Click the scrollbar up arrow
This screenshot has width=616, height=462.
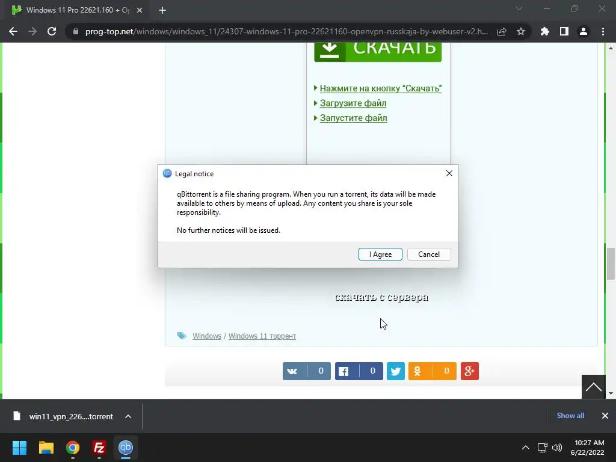pyautogui.click(x=611, y=48)
